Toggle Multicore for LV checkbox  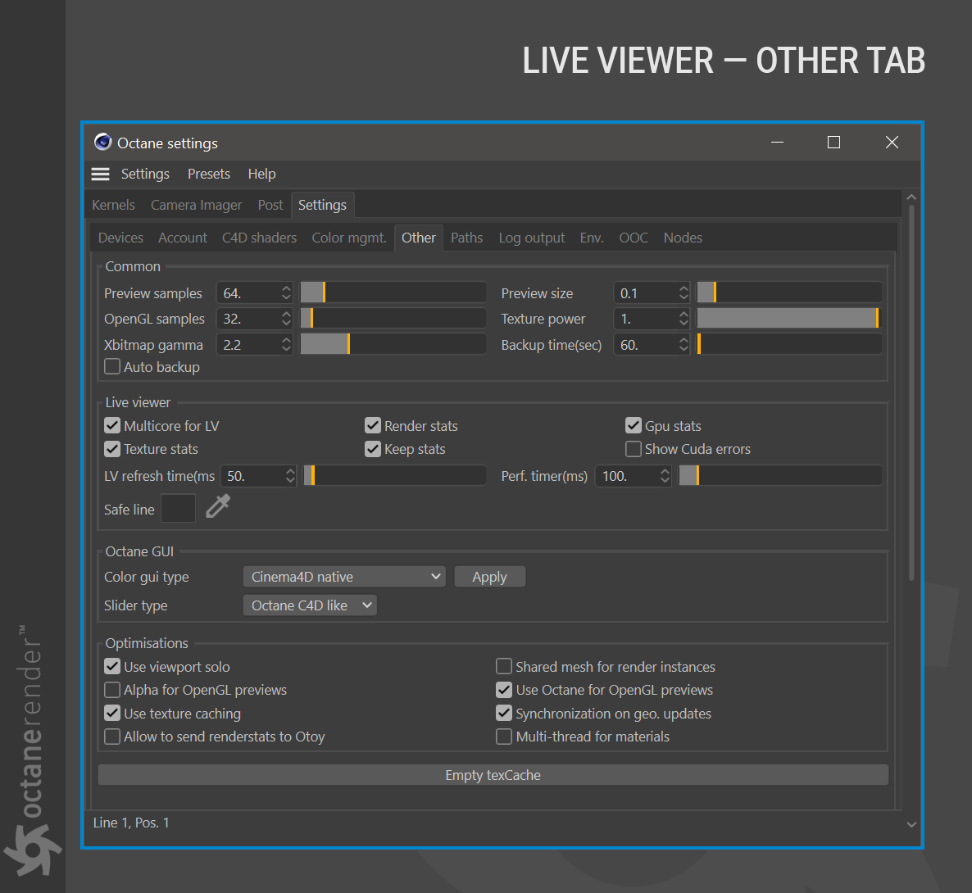coord(112,426)
